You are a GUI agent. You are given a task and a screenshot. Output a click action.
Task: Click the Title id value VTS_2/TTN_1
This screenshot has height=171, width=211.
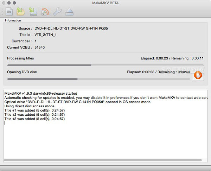click(45, 35)
